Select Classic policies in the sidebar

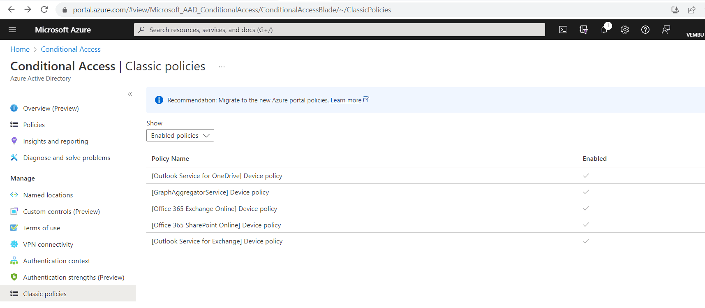[x=68, y=294]
